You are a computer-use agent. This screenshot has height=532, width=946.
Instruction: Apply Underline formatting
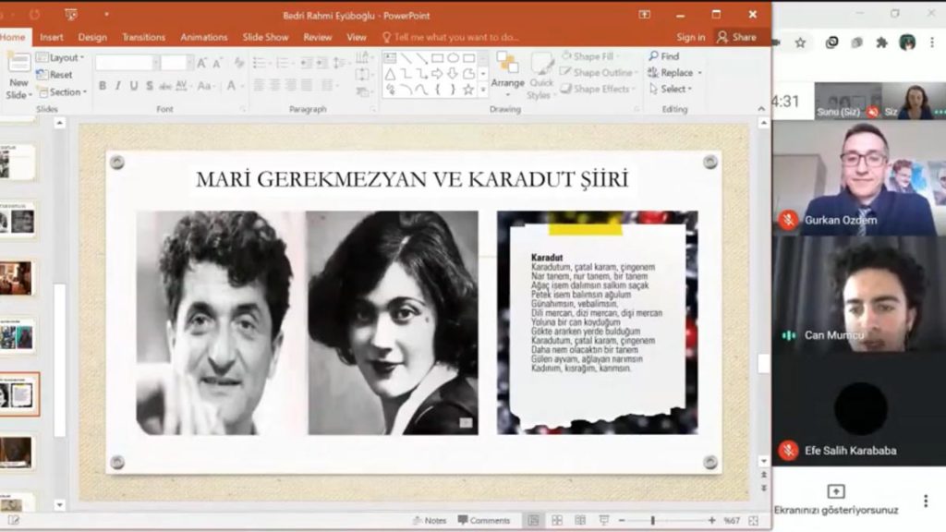point(134,86)
